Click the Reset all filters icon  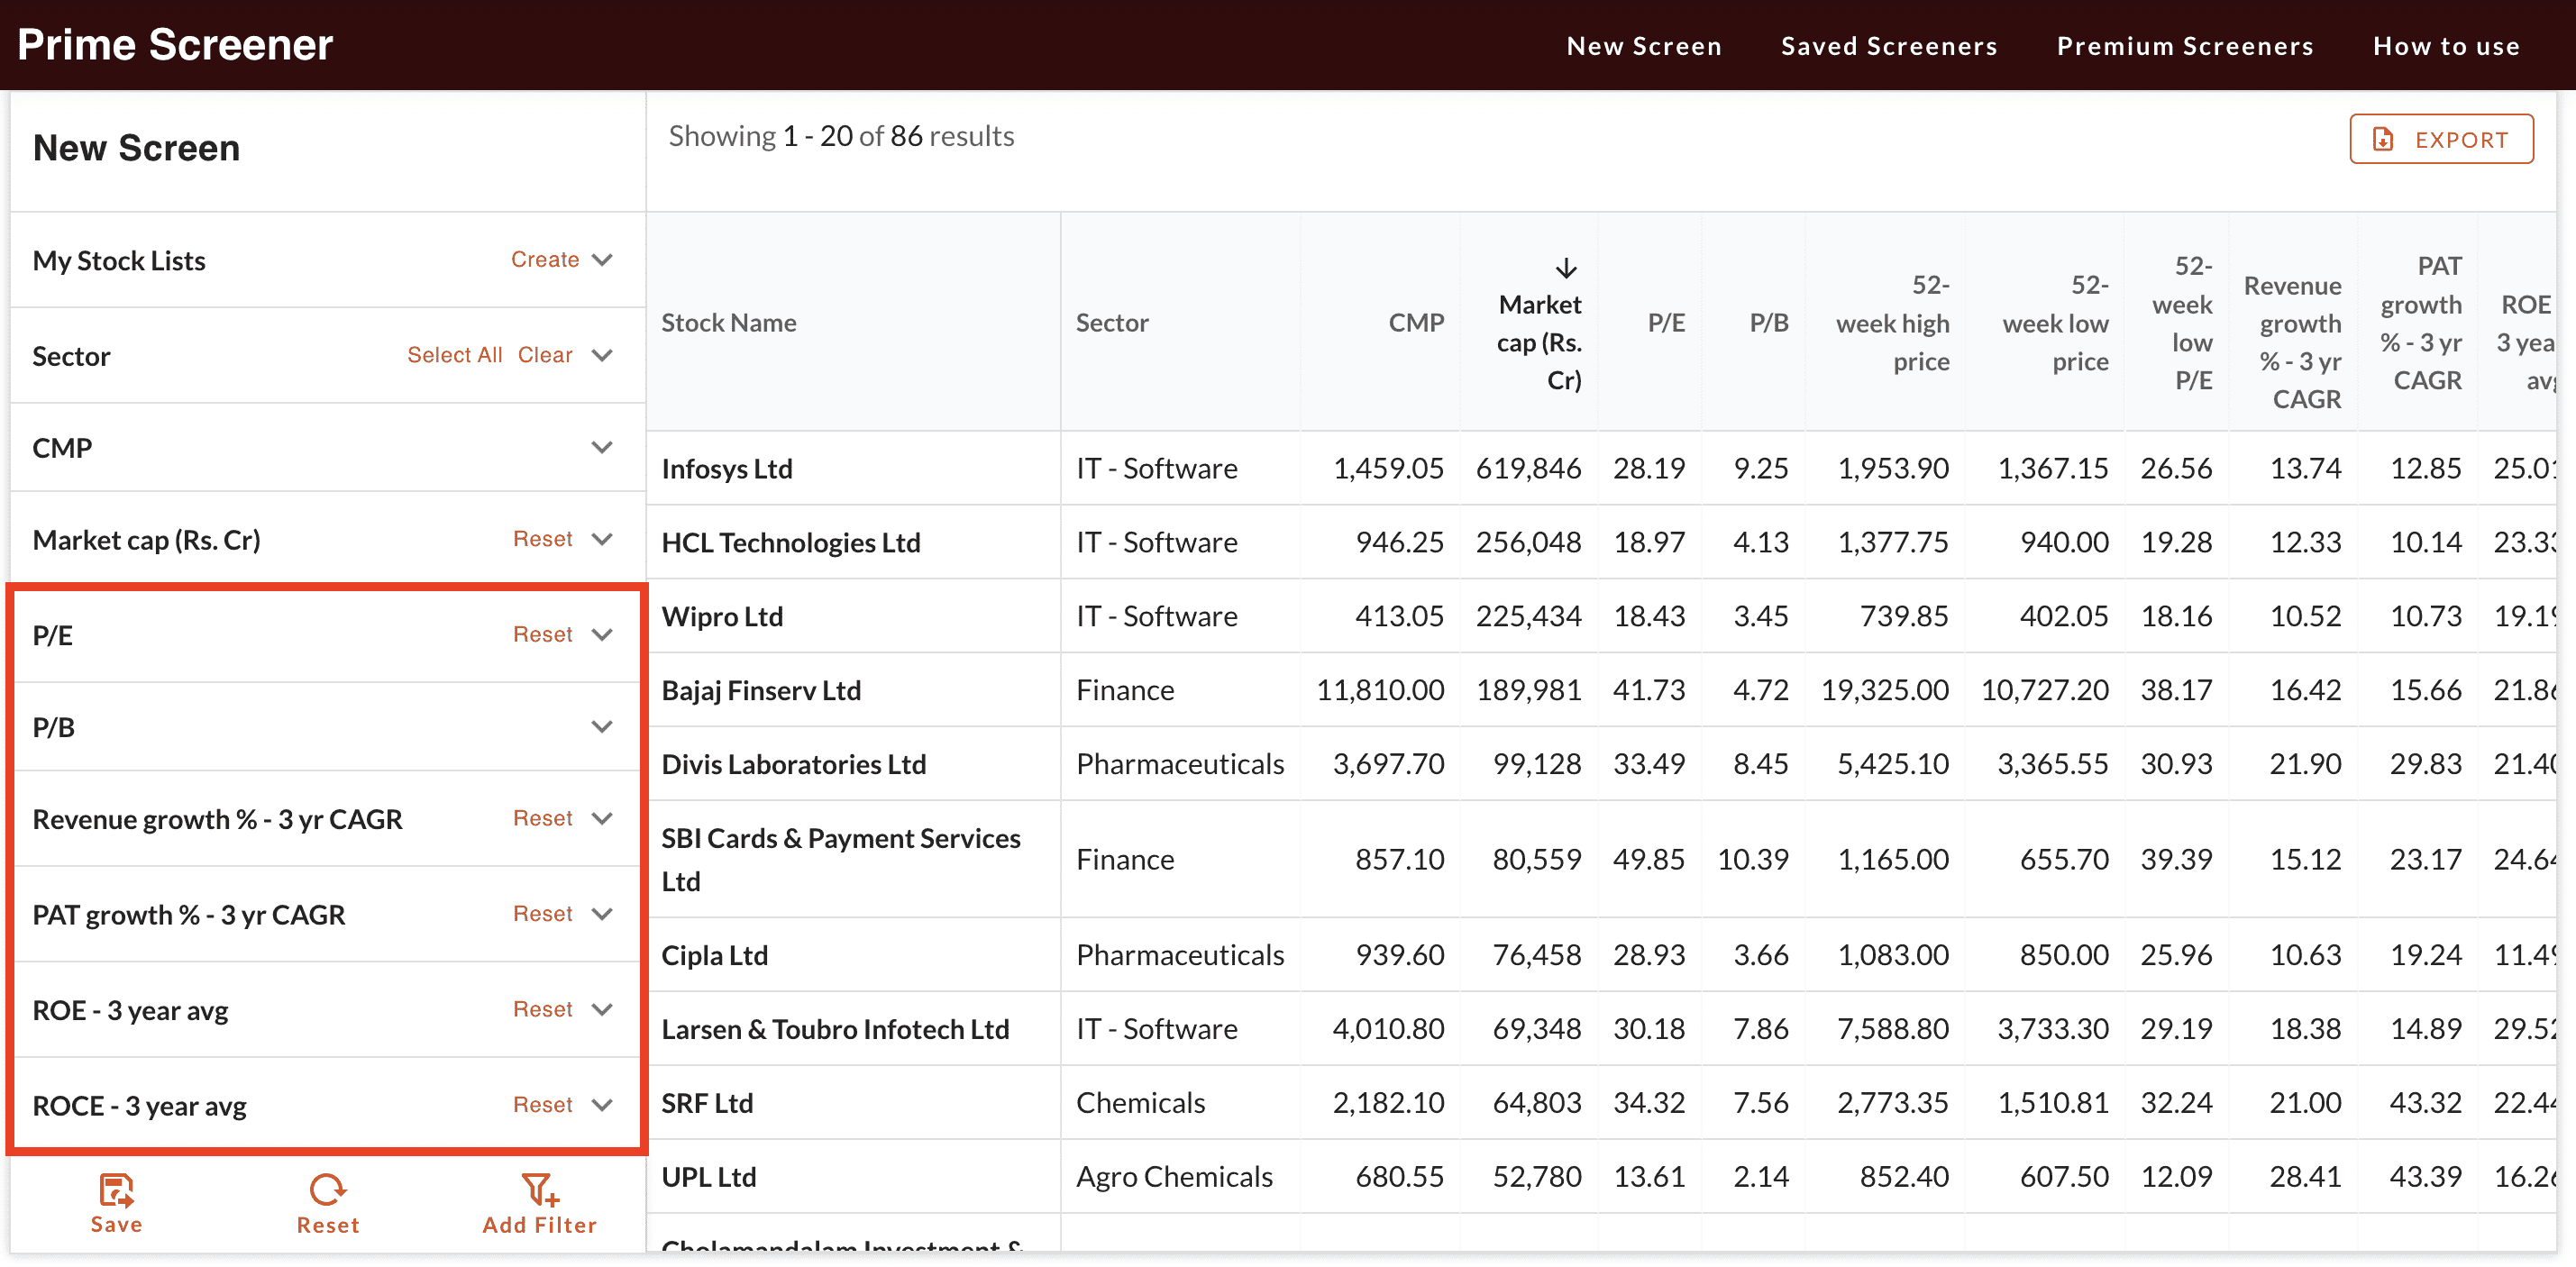click(327, 1189)
